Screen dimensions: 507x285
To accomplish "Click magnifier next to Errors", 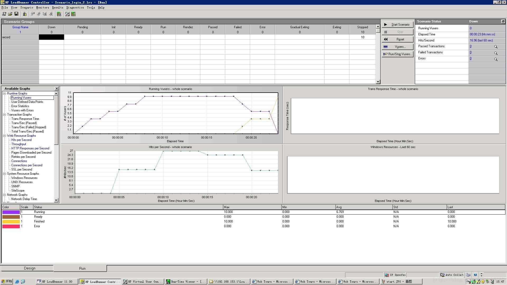I will [496, 59].
